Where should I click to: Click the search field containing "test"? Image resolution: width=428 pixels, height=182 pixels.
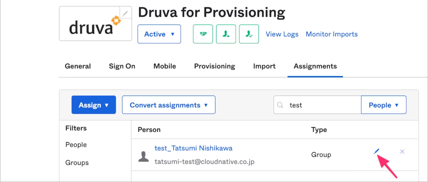click(321, 105)
